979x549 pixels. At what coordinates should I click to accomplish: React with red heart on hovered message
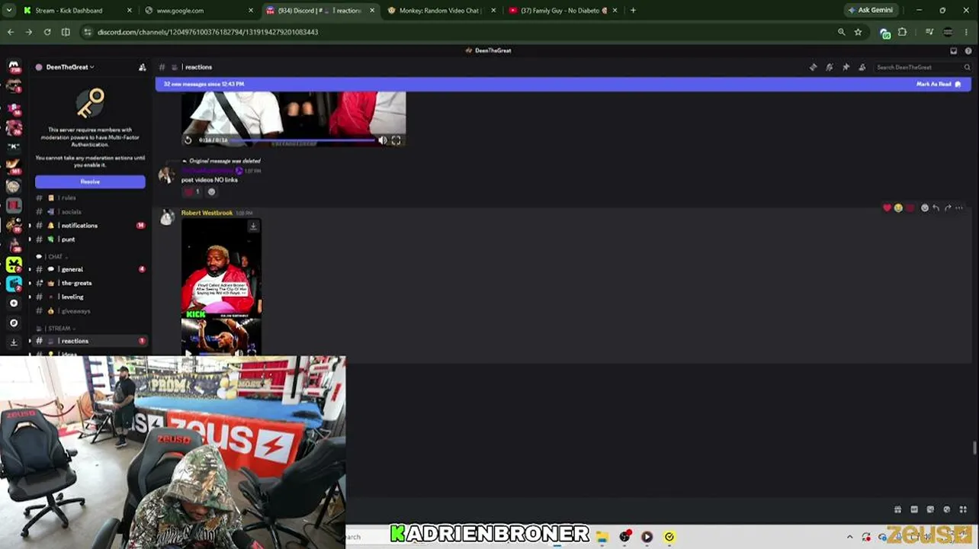point(887,207)
